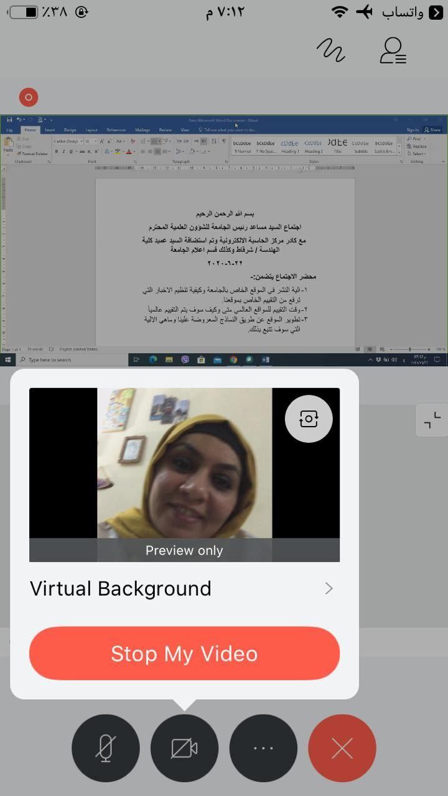Open the participants list
The width and height of the screenshot is (448, 796).
pos(393,50)
